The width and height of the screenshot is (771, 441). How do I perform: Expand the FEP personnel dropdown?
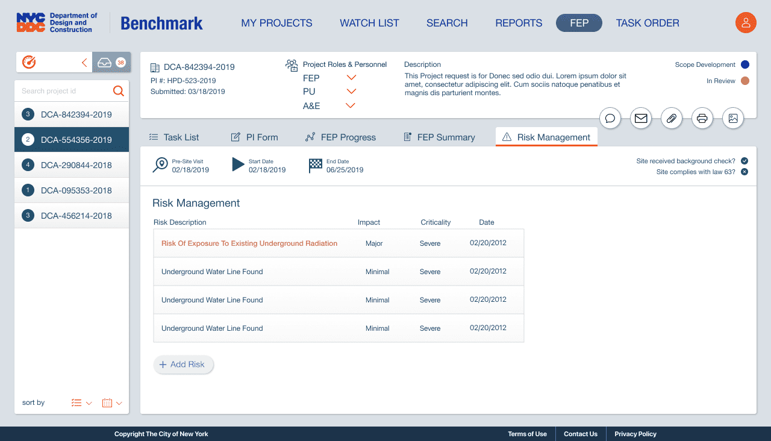(351, 78)
